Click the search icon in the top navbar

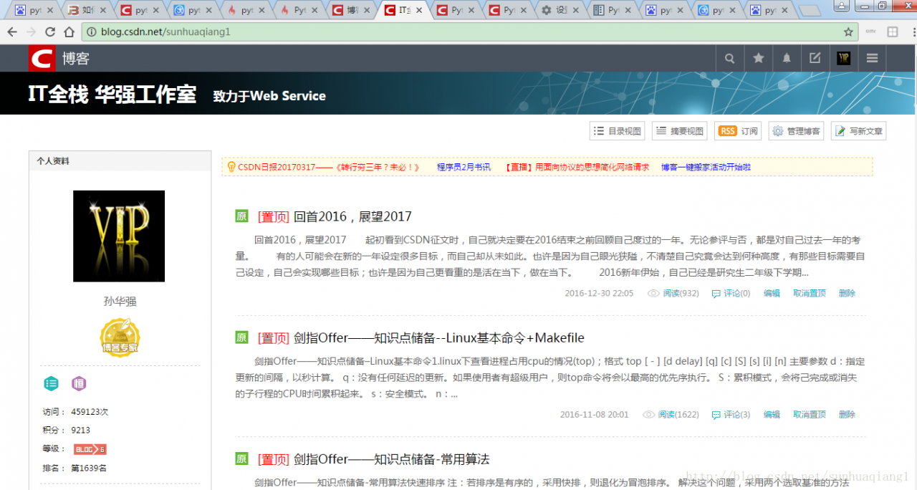(729, 58)
